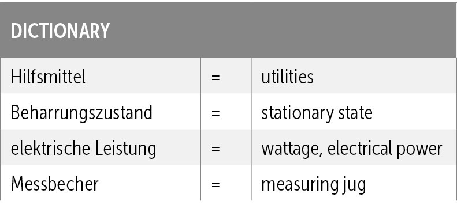Click the equals sign in the Hilfsmittel row
Screen dimensions: 457x209
(x=216, y=78)
